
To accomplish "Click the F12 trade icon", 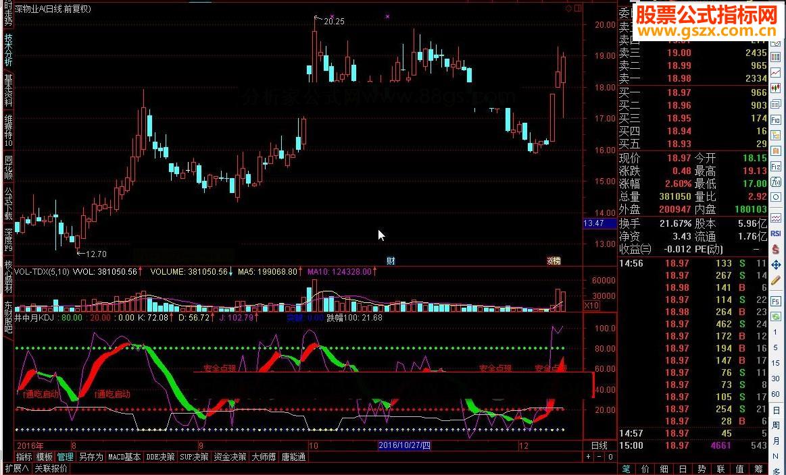I will coord(775,166).
